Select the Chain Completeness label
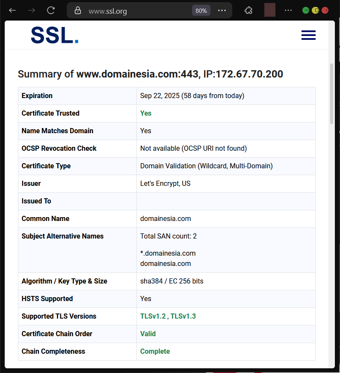The image size is (340, 373). 53,352
